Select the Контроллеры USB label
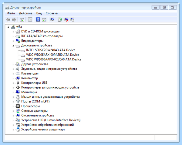The height and width of the screenshot is (145, 182). pos(34,83)
